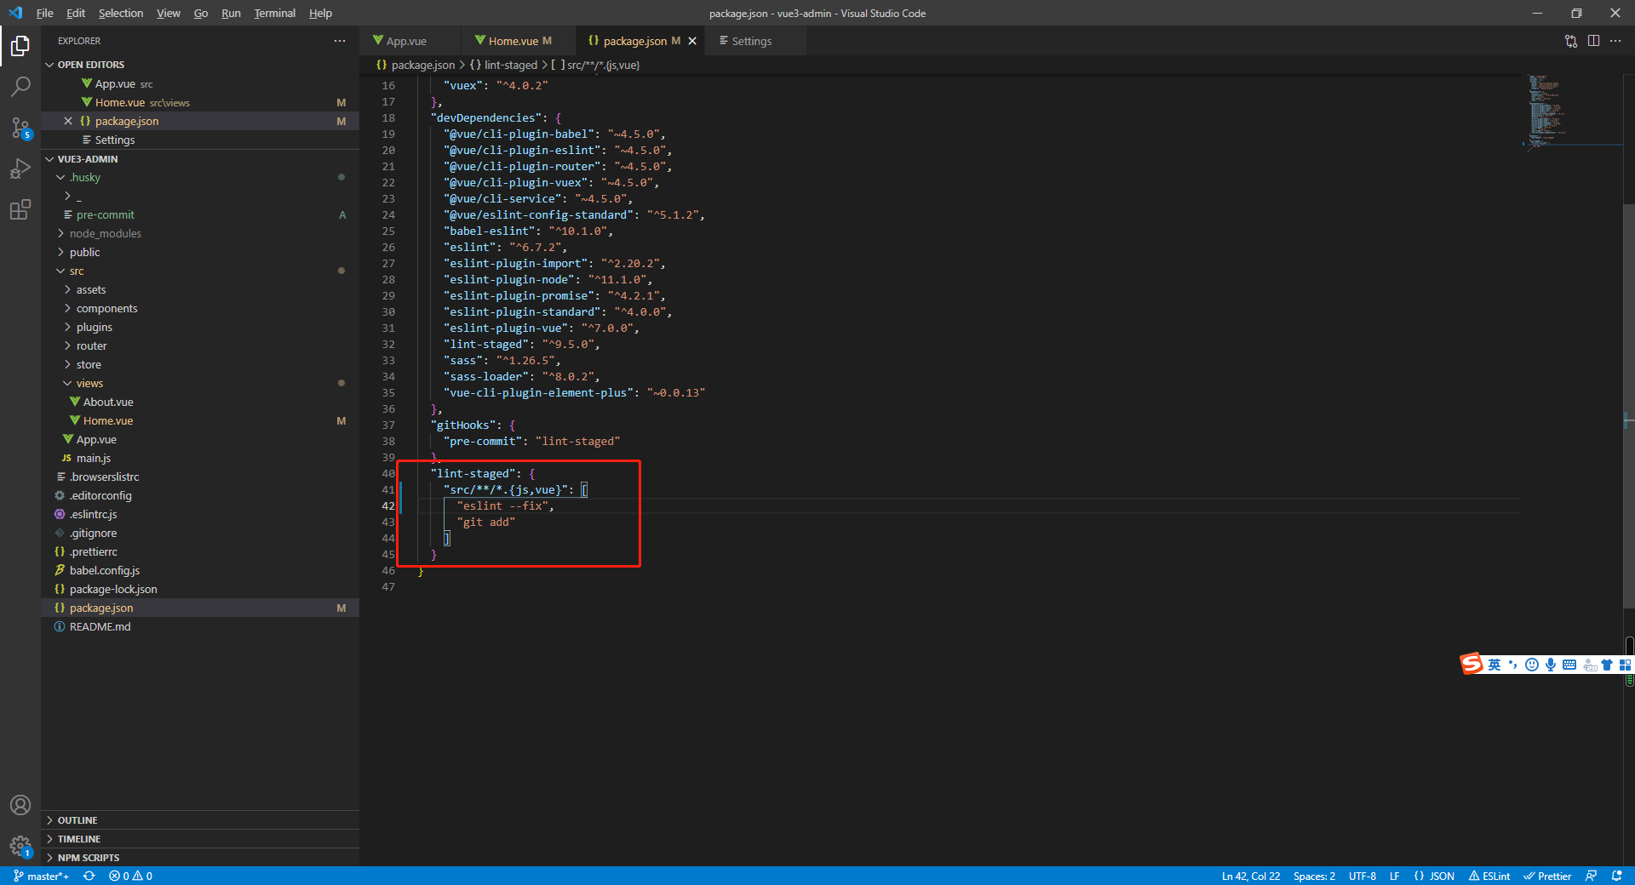Open errors and warnings in status bar

130,876
